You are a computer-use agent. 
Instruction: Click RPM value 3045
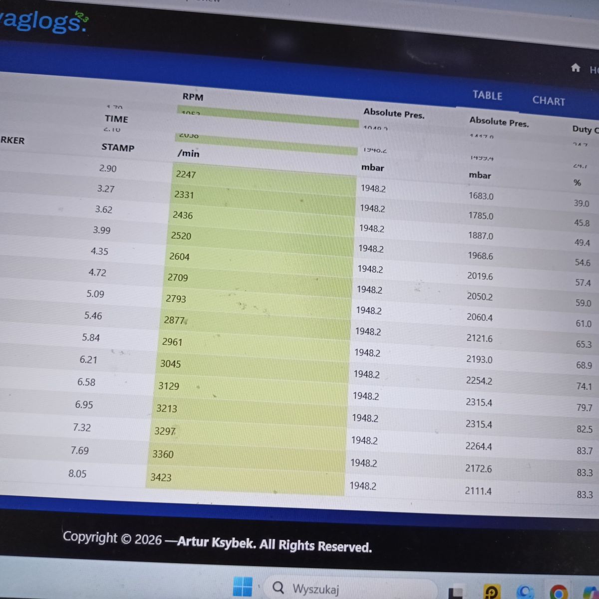pos(170,364)
